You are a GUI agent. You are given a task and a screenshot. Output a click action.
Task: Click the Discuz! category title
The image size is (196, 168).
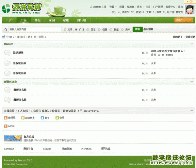click(8, 44)
